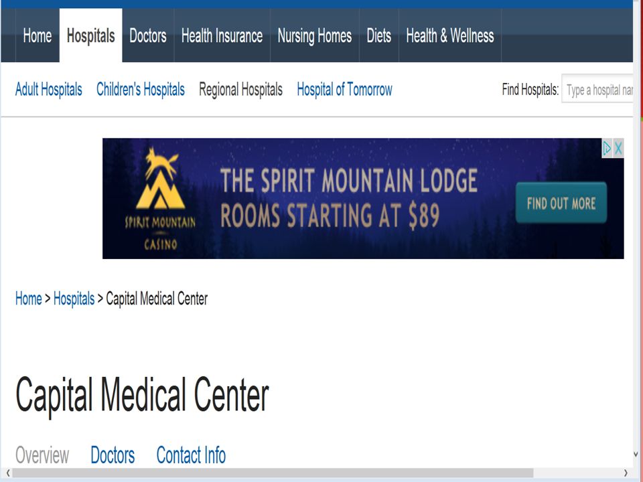Screen dimensions: 643x482
Task: Go to the Doctors navigation tab
Action: pyautogui.click(x=148, y=35)
